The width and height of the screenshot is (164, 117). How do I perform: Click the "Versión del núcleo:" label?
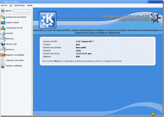51,53
